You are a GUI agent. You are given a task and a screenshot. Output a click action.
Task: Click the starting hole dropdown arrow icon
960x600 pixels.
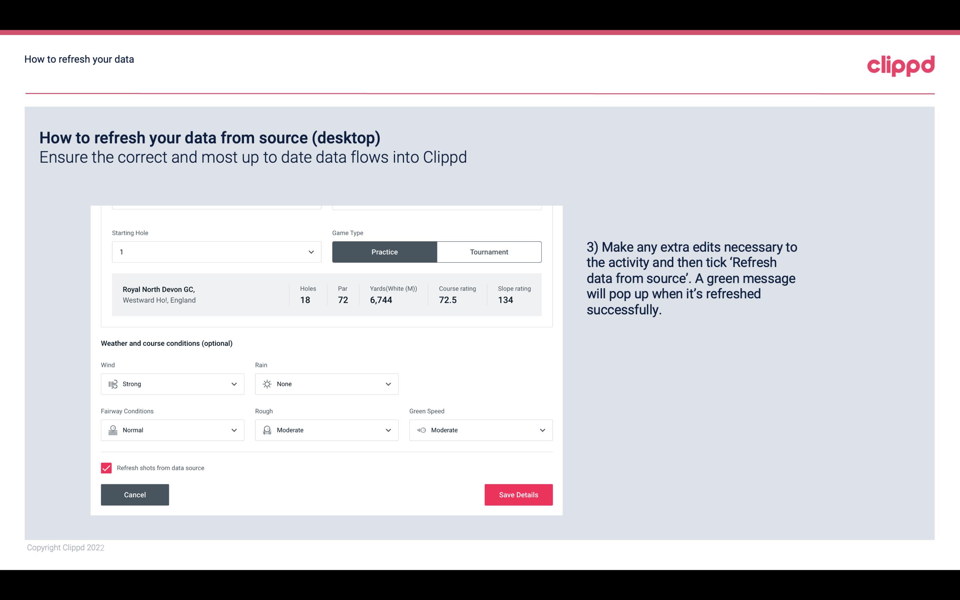[x=311, y=252]
